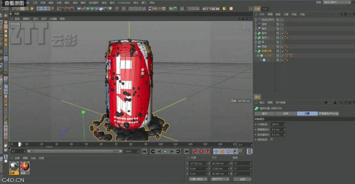The height and width of the screenshot is (184, 355).
Task: Open the X-Particles menu
Action: 124,3
